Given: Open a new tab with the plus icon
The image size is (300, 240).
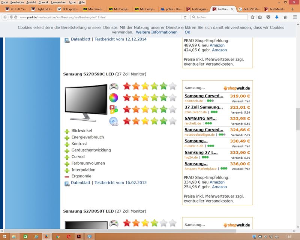Looking at the screenshot, I should point(292,9).
